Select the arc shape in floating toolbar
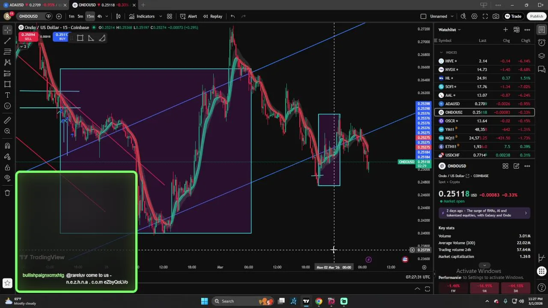The image size is (548, 308). coord(102,38)
